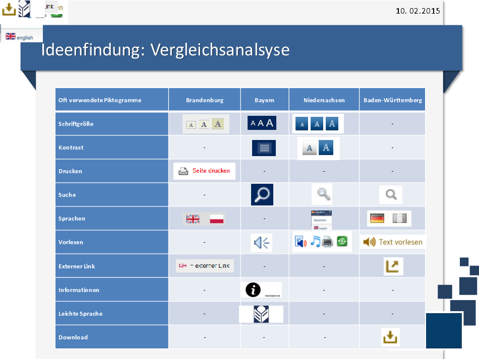The image size is (479, 359).
Task: Click the printer icon in Niedersachsen's Vorlesen cell
Action: [328, 242]
